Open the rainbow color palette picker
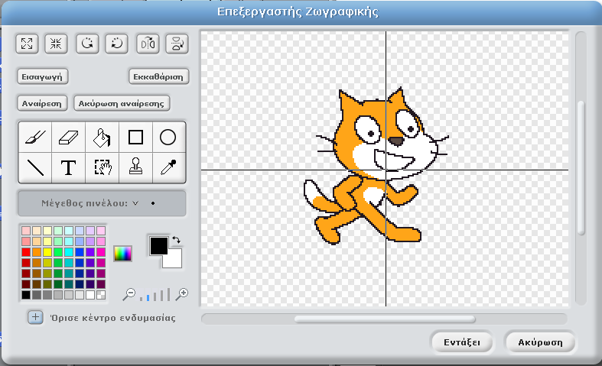Viewport: 602px width, 366px height. (123, 254)
